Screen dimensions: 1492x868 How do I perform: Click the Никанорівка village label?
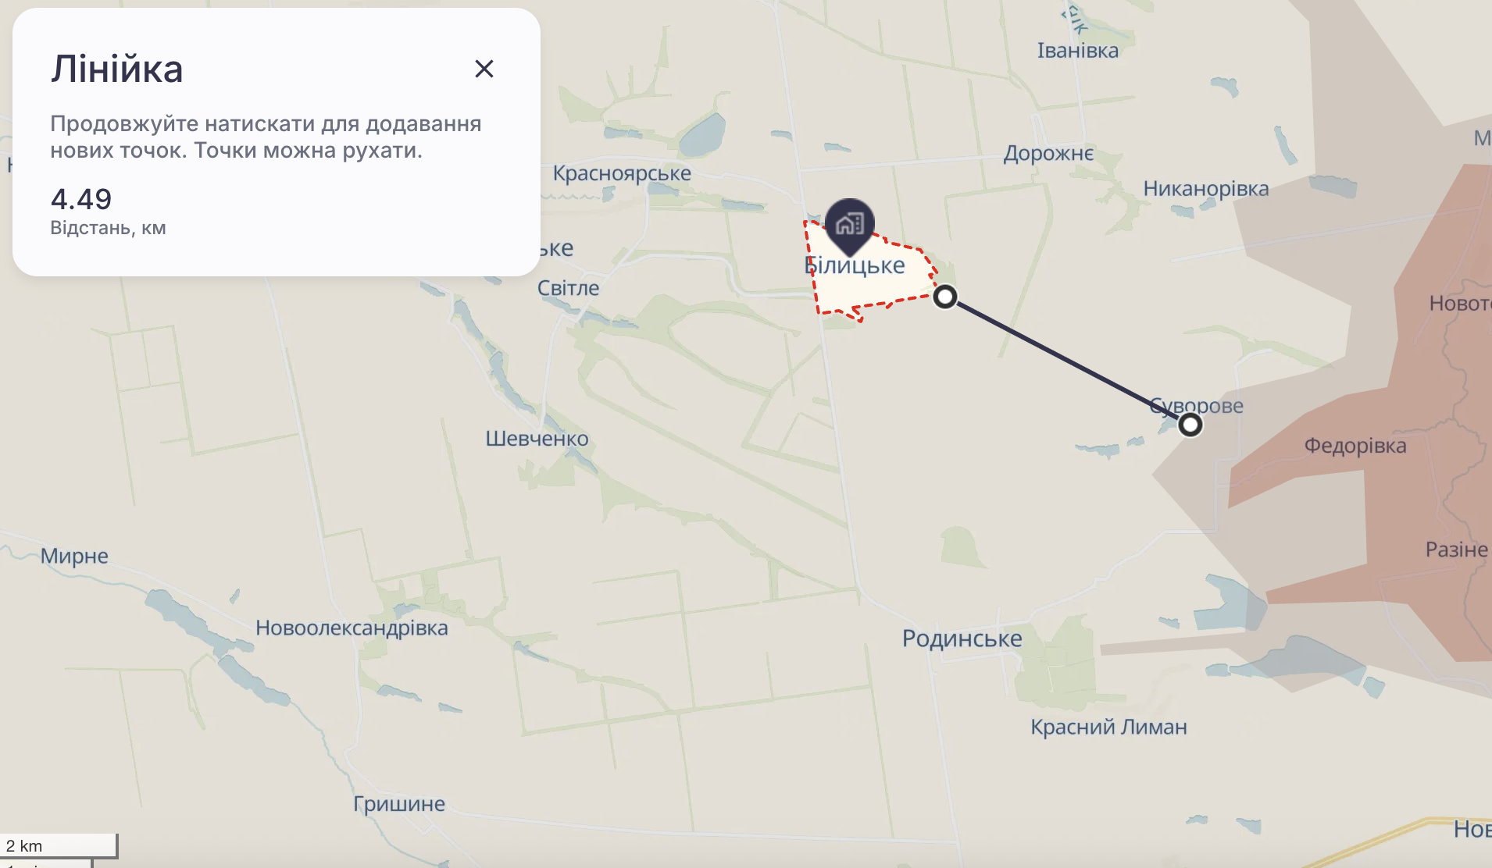point(1206,189)
